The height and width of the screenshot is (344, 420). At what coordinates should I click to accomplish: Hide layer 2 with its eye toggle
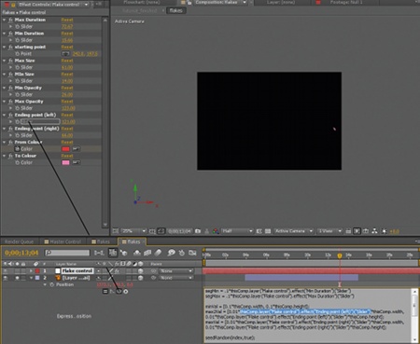click(x=6, y=278)
